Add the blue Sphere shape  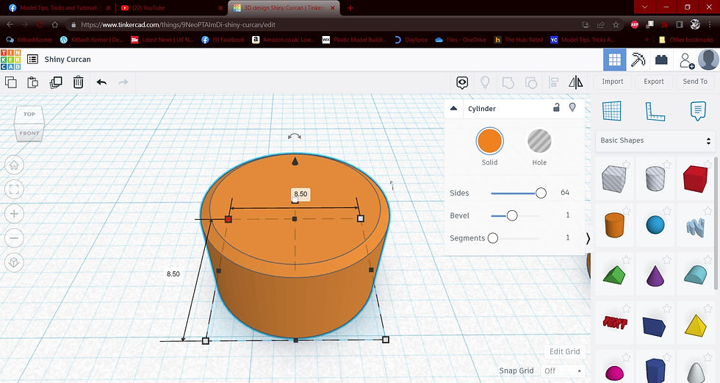(x=655, y=225)
